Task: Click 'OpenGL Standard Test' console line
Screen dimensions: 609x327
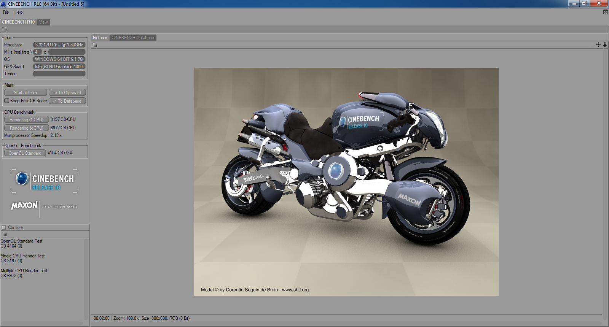Action: pyautogui.click(x=21, y=241)
